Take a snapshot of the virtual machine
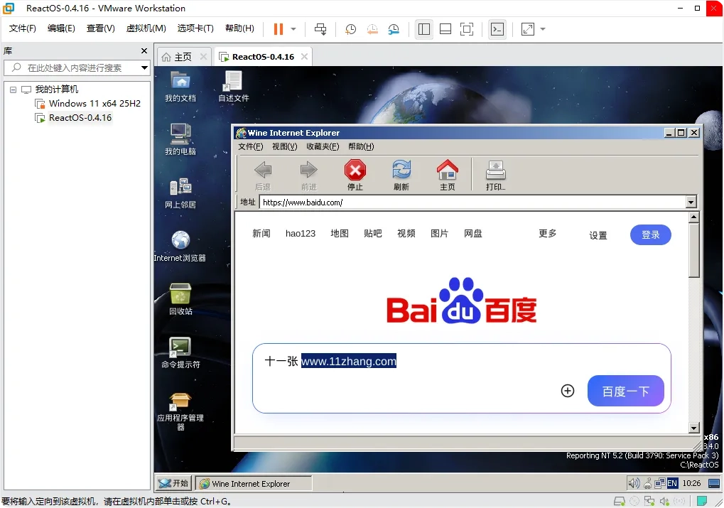724x508 pixels. tap(350, 29)
